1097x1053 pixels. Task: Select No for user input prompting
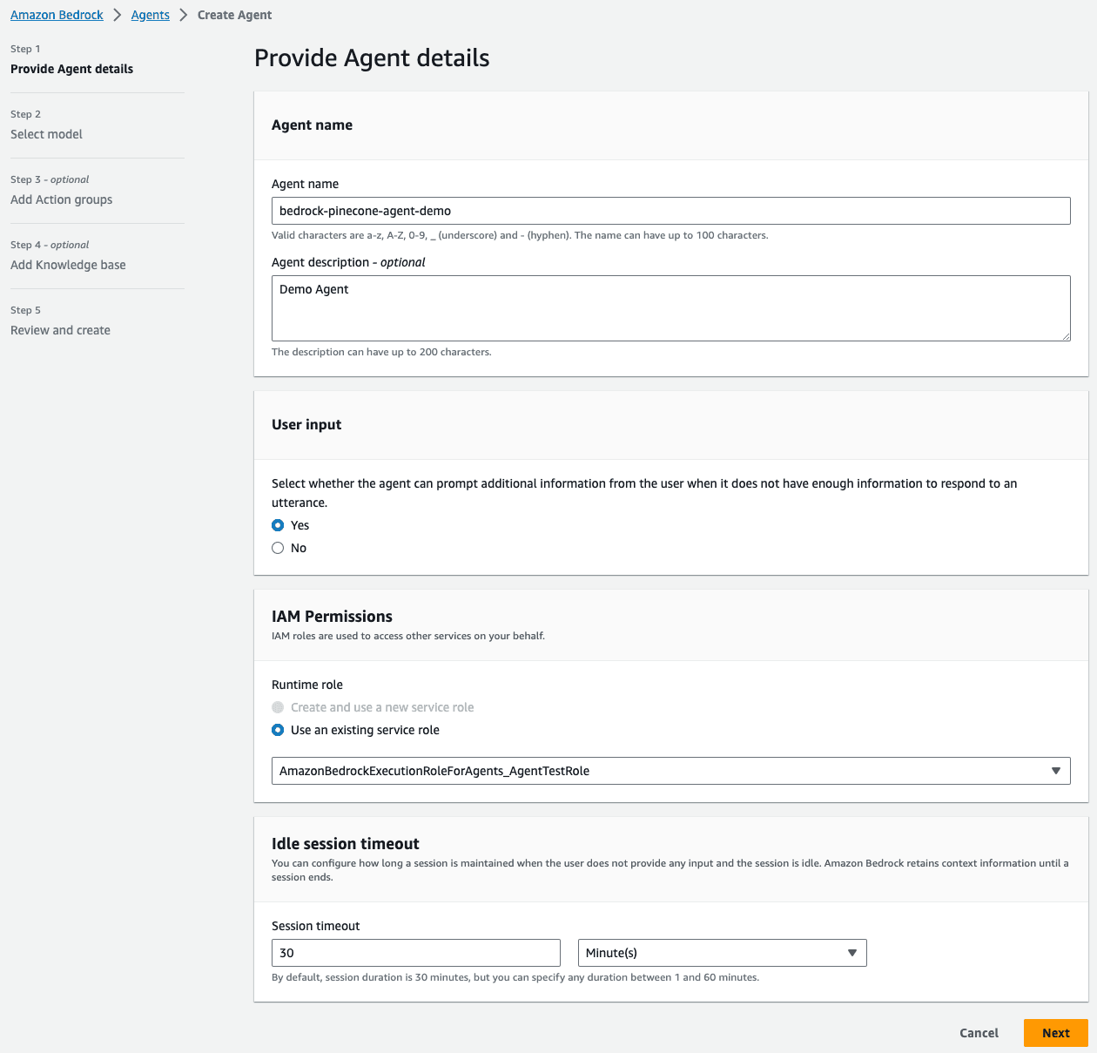278,548
